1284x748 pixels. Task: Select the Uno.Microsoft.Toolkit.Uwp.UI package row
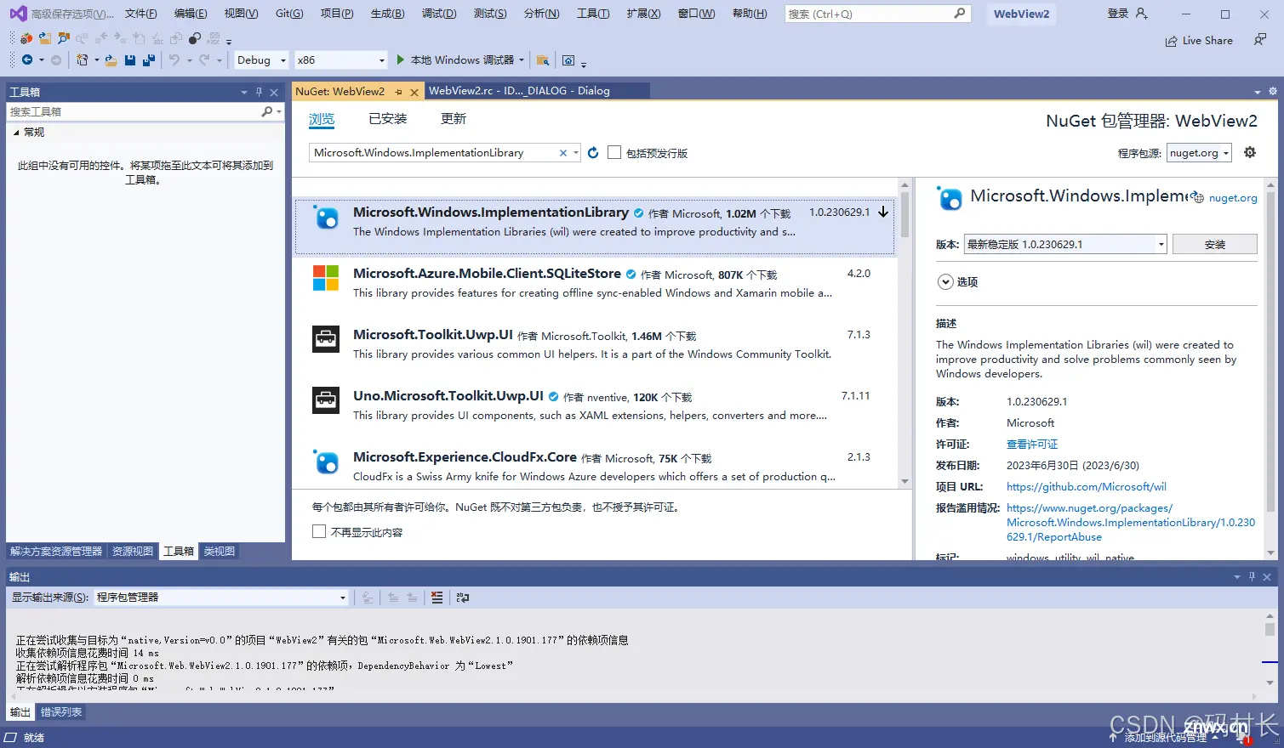[x=595, y=405]
